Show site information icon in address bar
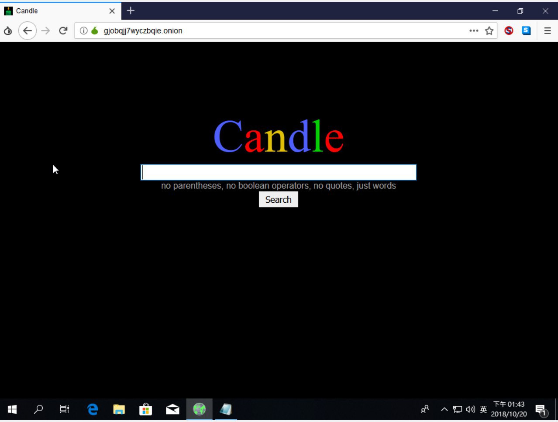The width and height of the screenshot is (558, 422). pos(84,31)
